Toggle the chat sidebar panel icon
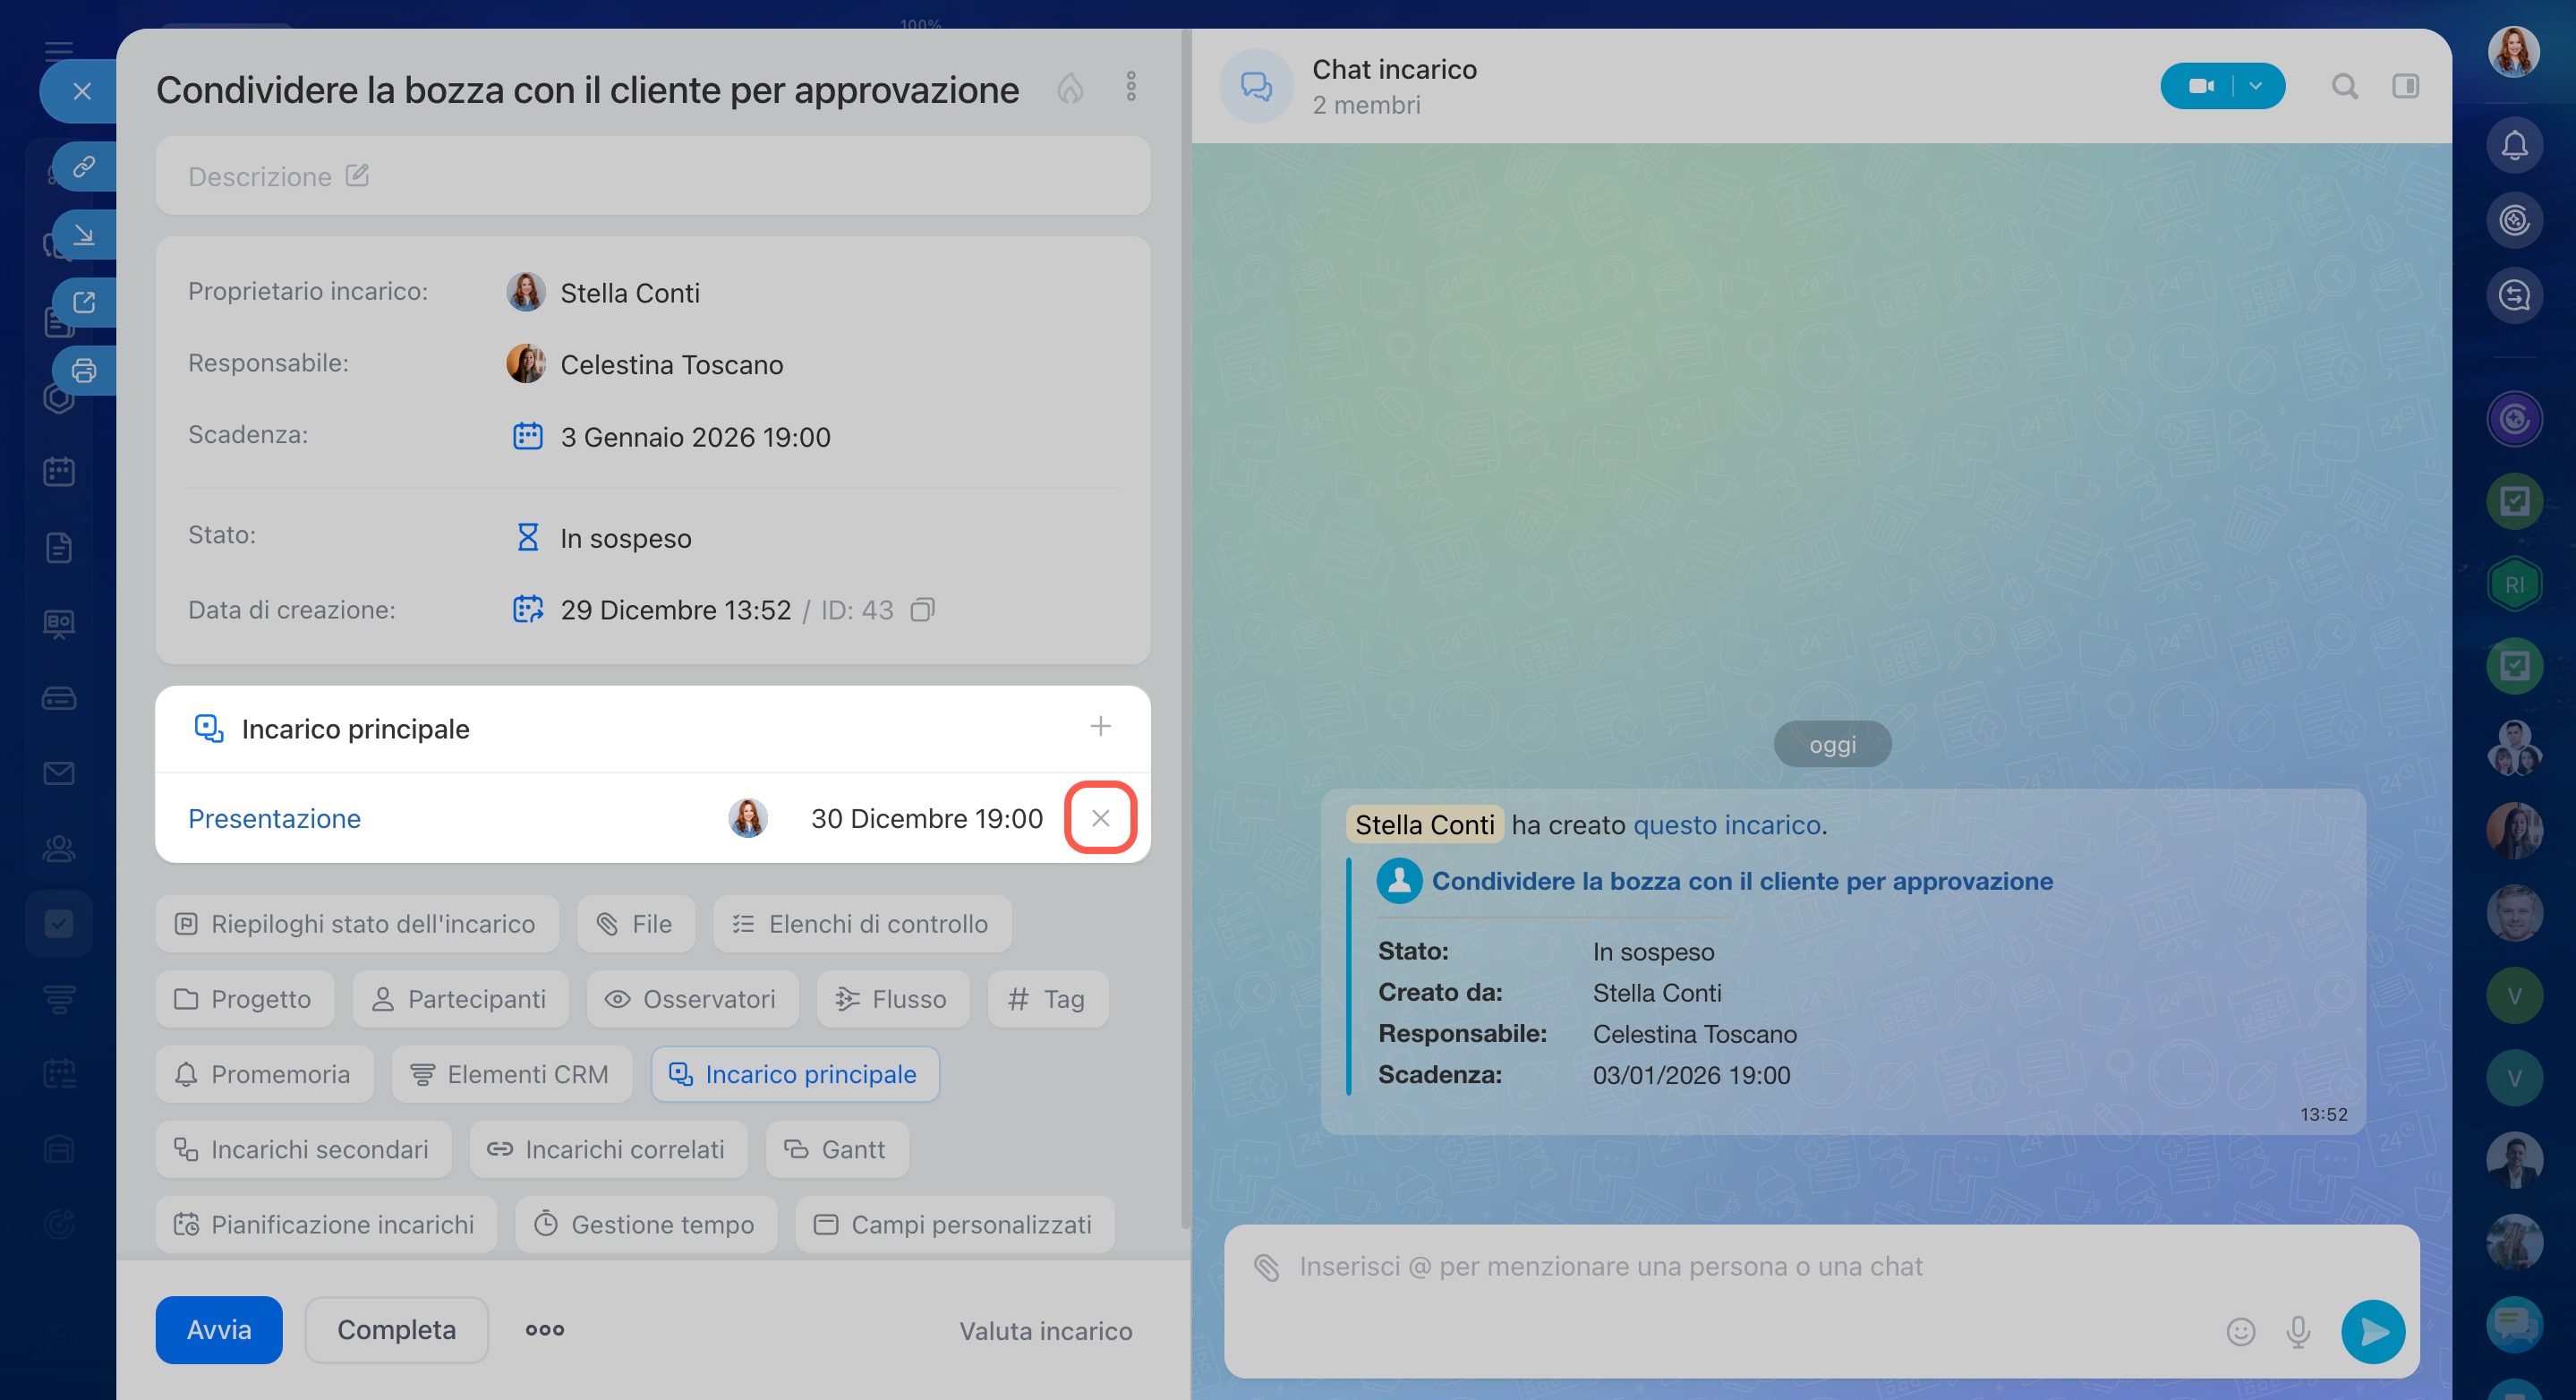Screen dimensions: 2576x1400 tap(2405, 87)
